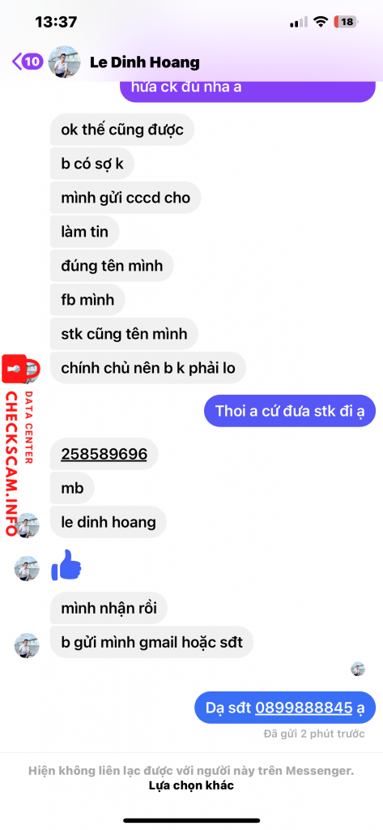Tap the battery indicator in status bar
Viewport: 383px width, 830px height.
click(x=347, y=22)
